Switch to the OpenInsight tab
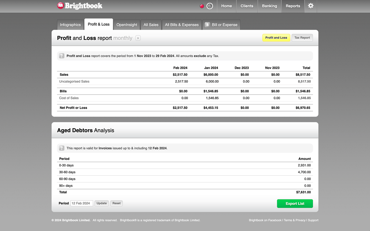This screenshot has width=370, height=231. pos(127,25)
